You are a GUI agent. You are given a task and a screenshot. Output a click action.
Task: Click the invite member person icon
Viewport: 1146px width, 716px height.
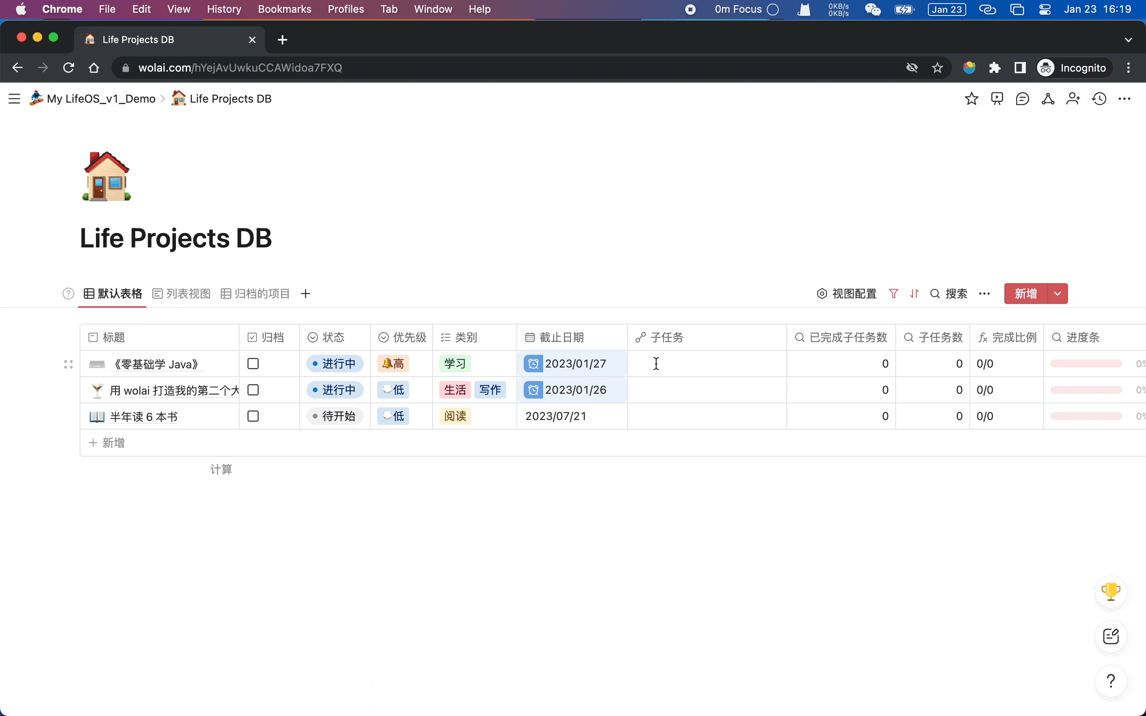point(1073,99)
